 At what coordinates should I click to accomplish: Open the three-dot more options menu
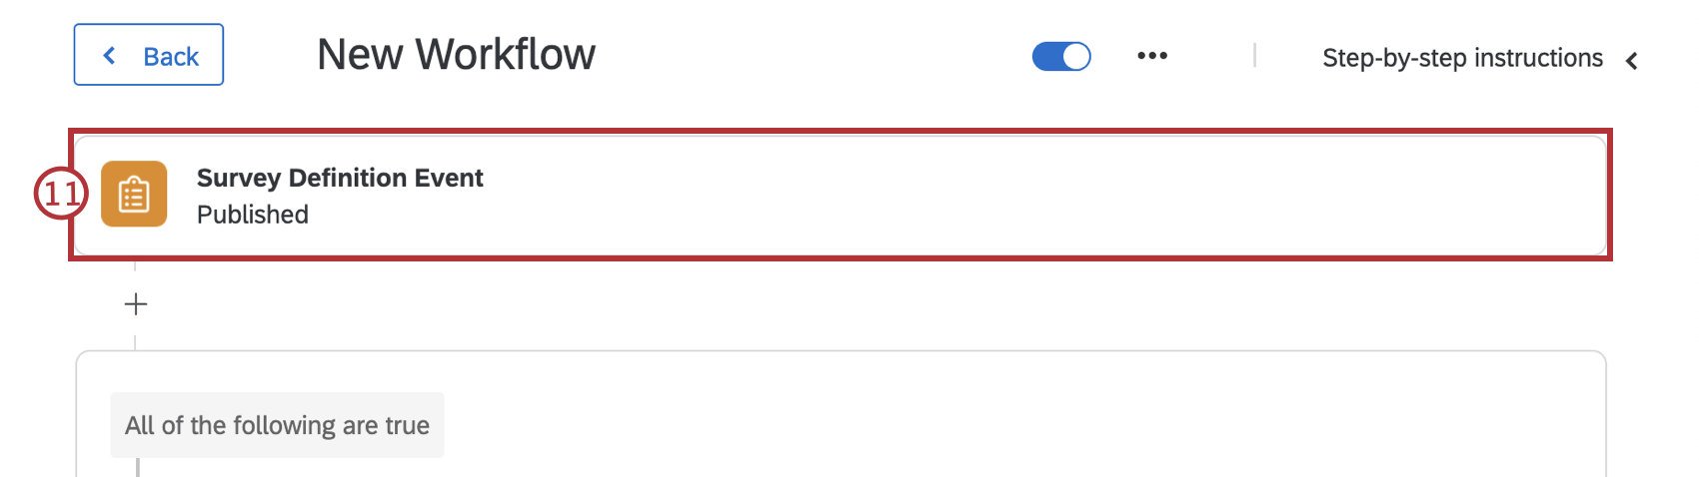(1152, 56)
